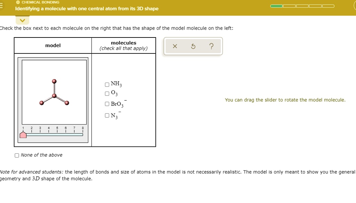The height and width of the screenshot is (203, 356).
Task: Click the top atom in model
Action: pyautogui.click(x=54, y=81)
